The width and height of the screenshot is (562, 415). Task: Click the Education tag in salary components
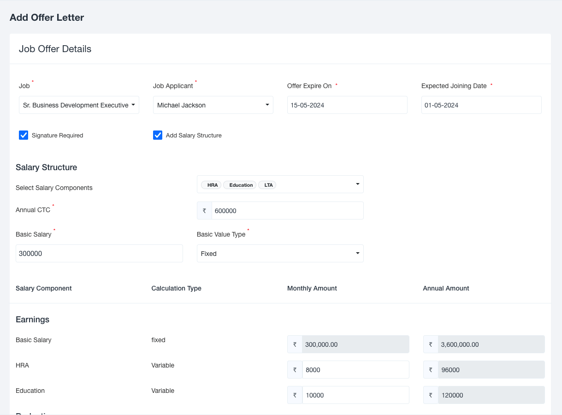pyautogui.click(x=241, y=185)
